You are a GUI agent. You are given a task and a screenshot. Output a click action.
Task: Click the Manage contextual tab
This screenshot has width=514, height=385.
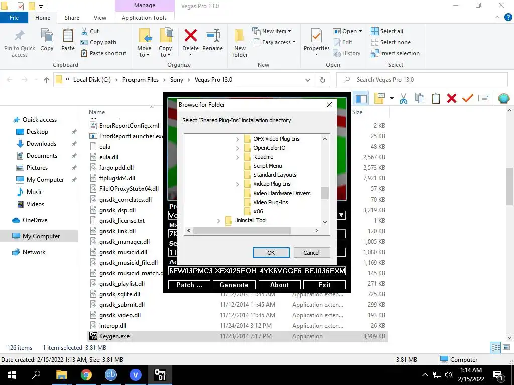tap(145, 5)
